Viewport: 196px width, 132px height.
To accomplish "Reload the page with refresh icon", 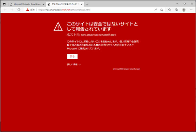I will tap(19, 10).
